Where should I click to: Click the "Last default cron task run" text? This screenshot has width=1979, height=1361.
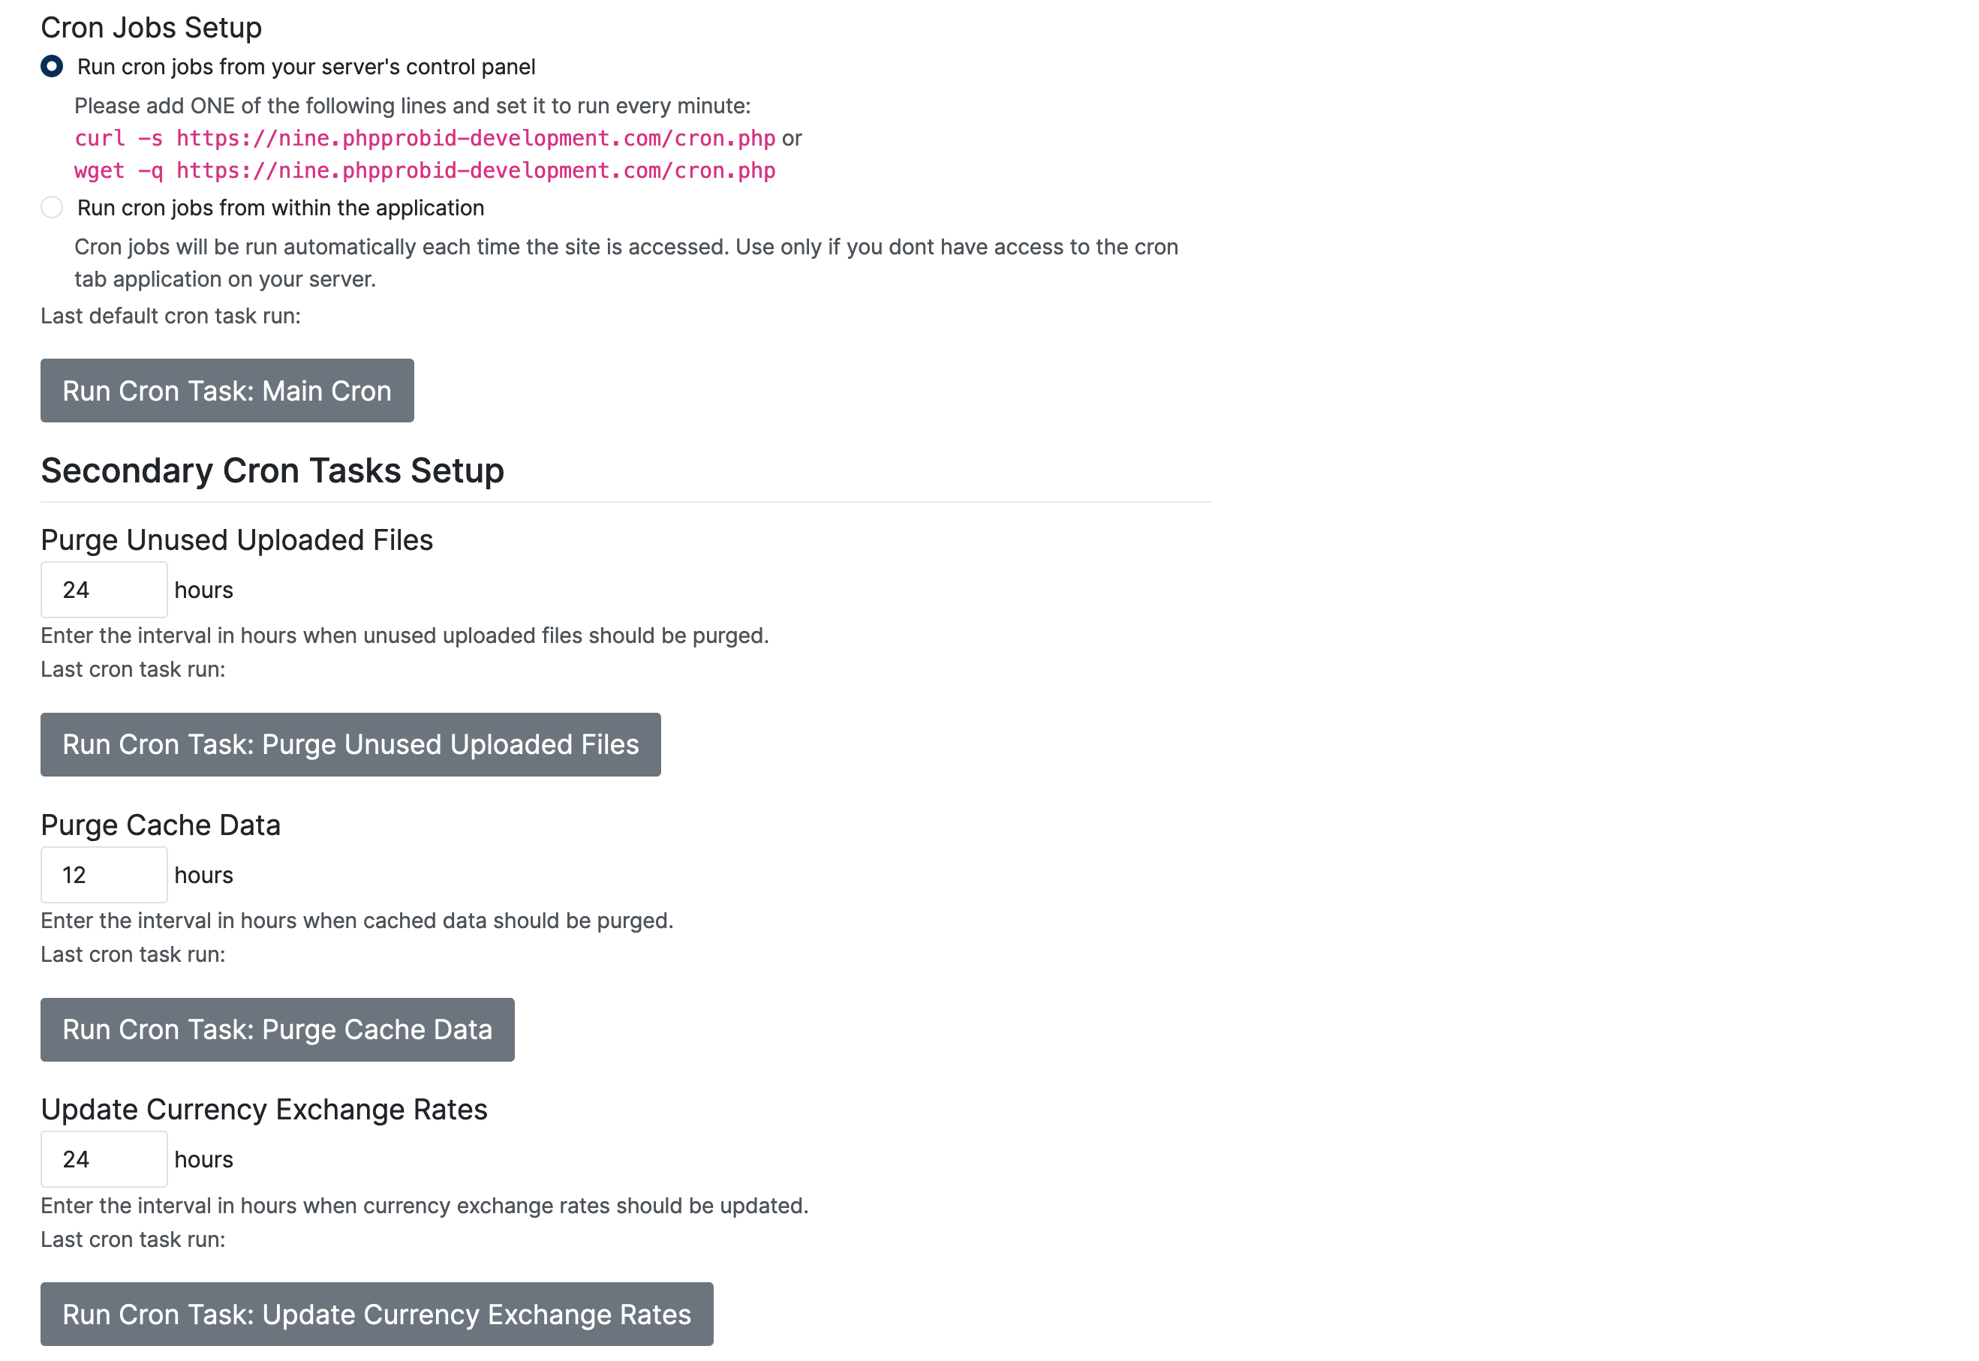(170, 316)
